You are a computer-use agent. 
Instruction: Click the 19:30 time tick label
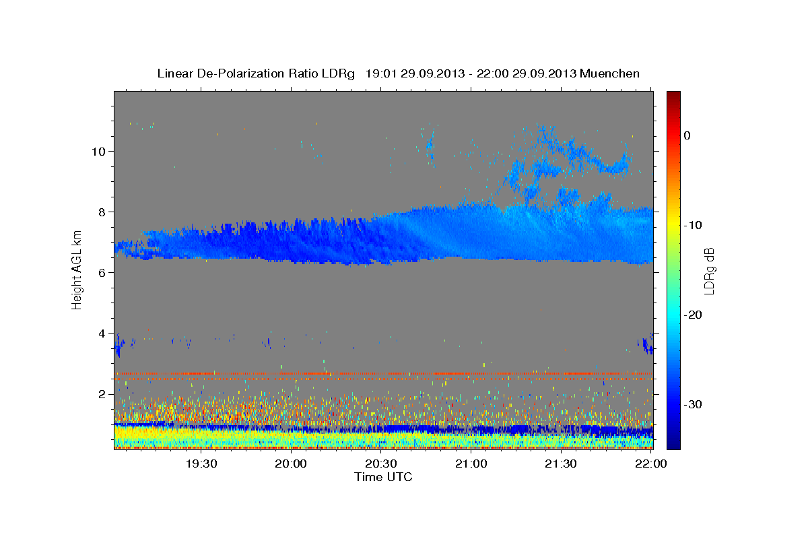tap(201, 464)
